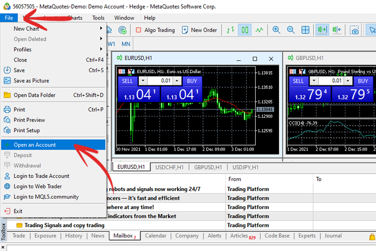
Task: Click tile windows grid icon
Action: (305, 30)
